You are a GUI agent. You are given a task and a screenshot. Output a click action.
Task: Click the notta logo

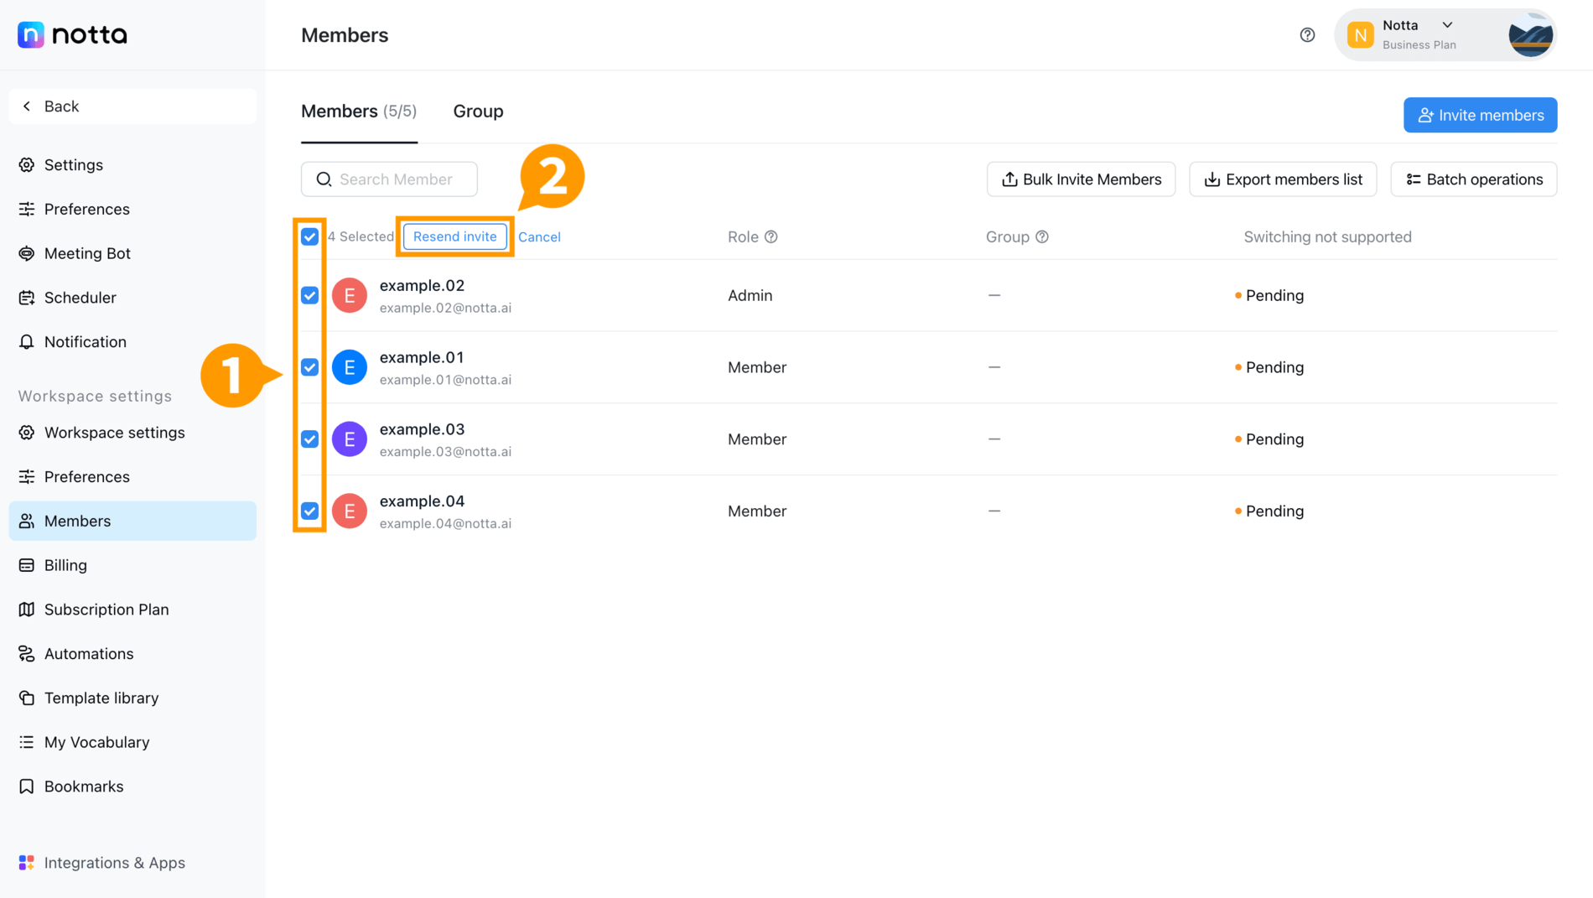click(72, 34)
